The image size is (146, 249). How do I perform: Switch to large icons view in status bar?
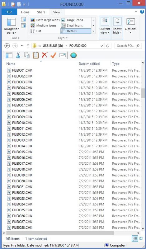pos(141,238)
